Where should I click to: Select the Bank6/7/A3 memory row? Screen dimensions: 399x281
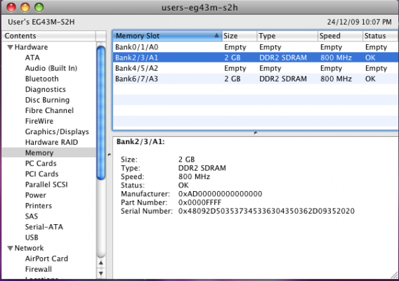coord(256,79)
